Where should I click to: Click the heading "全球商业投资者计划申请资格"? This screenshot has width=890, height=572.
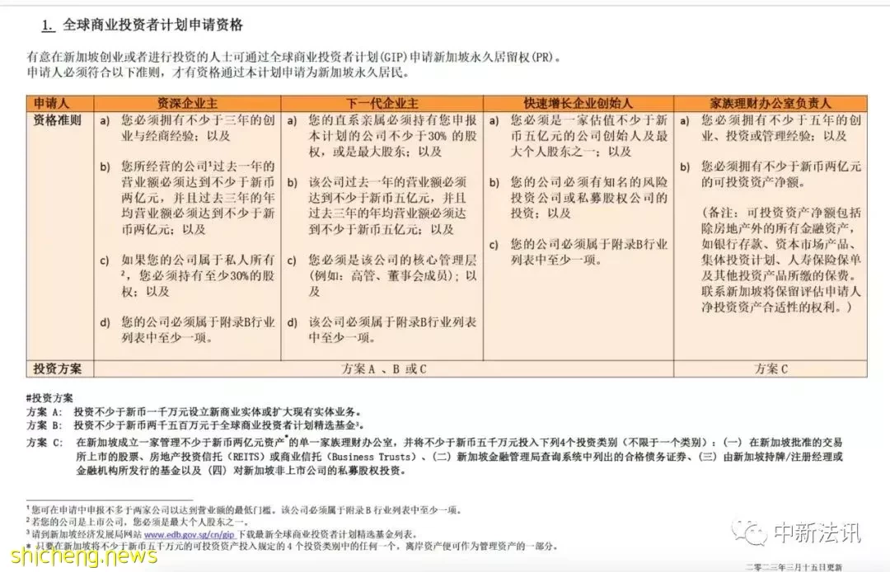(x=152, y=25)
